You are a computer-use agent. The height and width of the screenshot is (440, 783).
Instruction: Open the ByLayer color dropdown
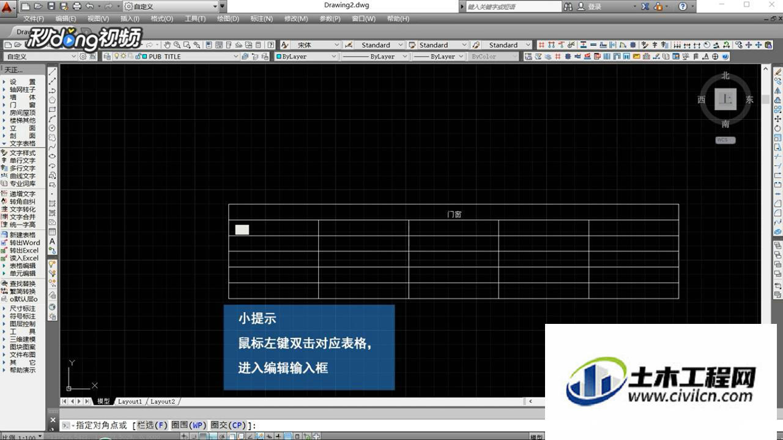click(306, 56)
